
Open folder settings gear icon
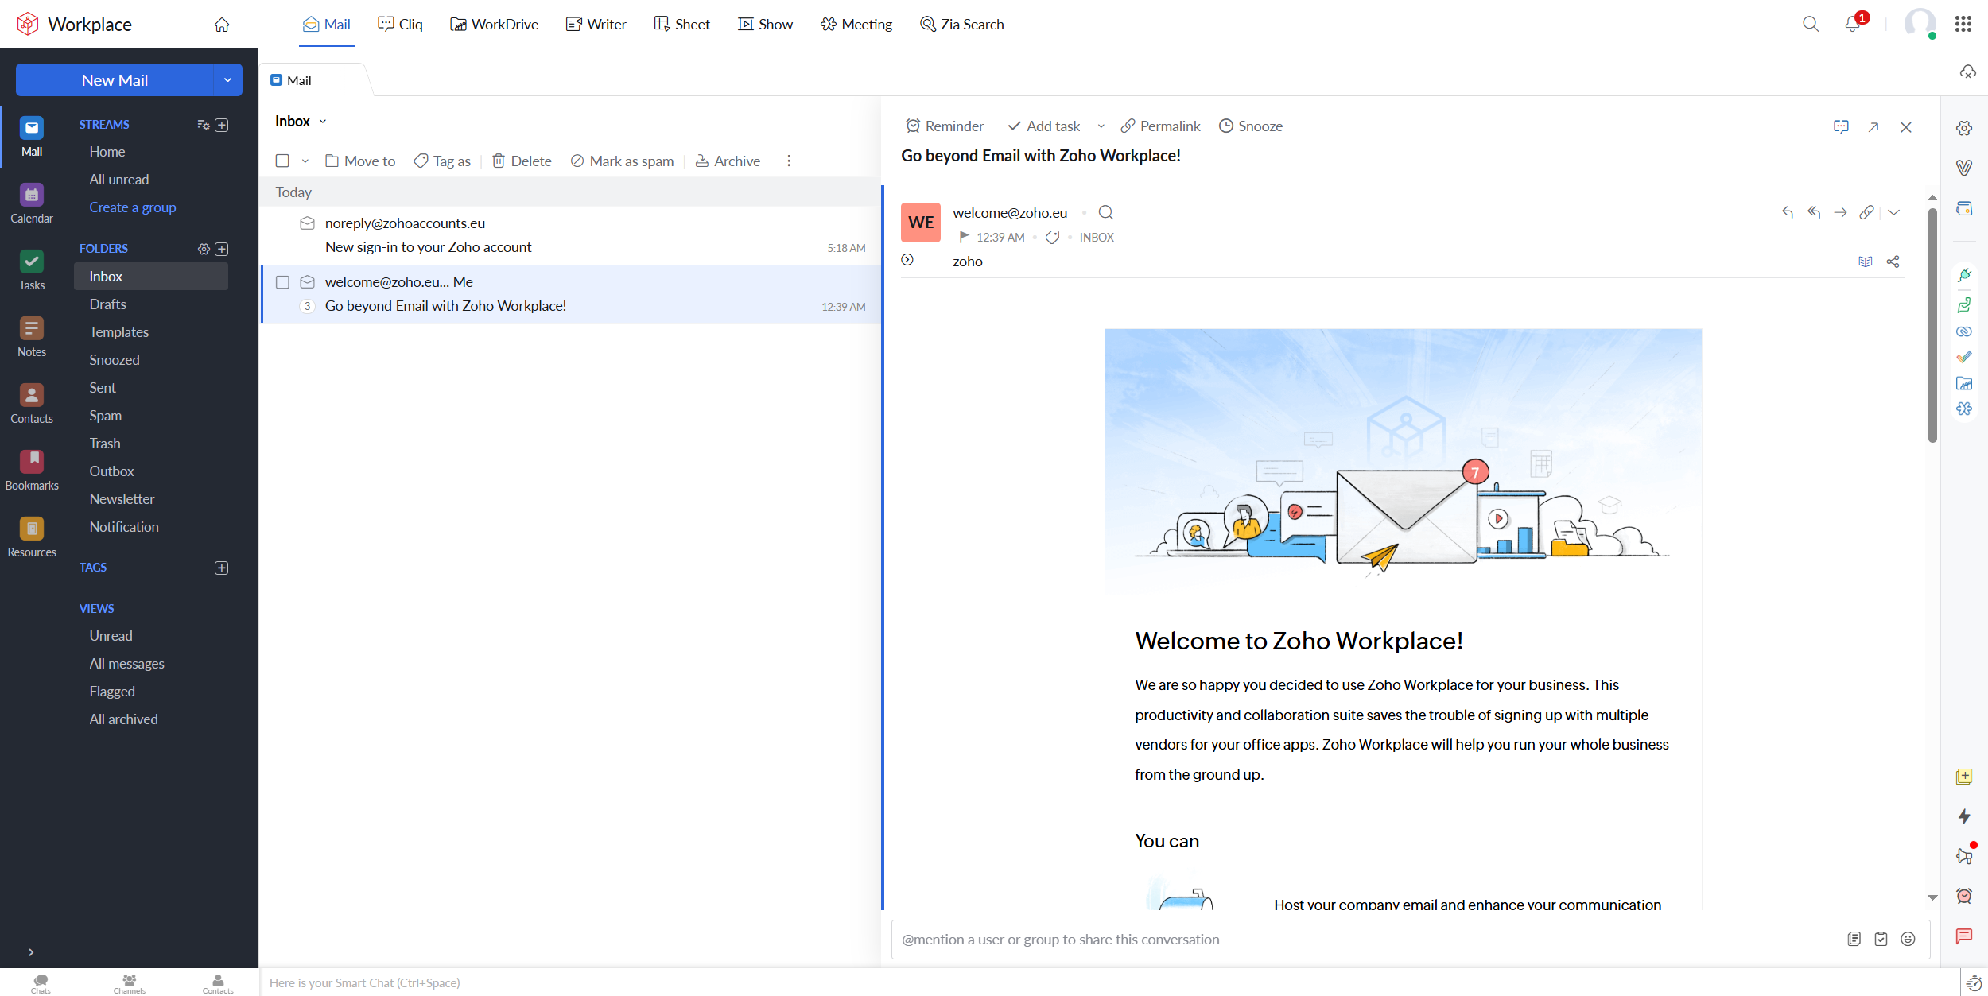tap(204, 249)
